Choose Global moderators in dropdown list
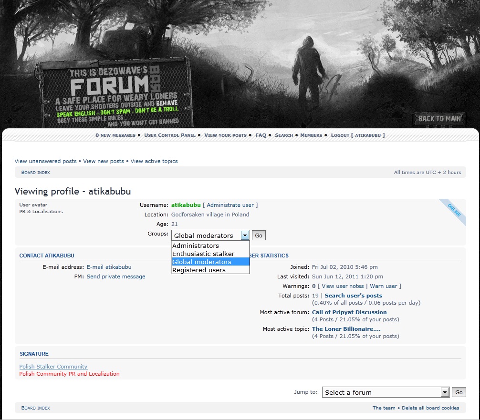This screenshot has width=480, height=420. (x=210, y=262)
